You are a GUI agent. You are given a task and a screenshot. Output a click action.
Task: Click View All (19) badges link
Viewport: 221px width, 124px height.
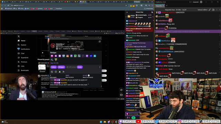click(x=54, y=63)
